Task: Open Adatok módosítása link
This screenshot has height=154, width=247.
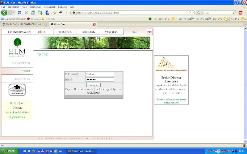Action: [17, 112]
